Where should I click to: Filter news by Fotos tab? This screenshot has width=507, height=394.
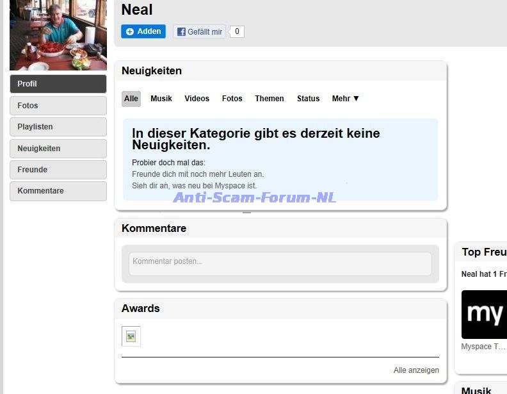(232, 99)
